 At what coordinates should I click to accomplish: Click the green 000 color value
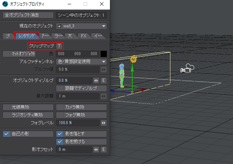pos(78,54)
